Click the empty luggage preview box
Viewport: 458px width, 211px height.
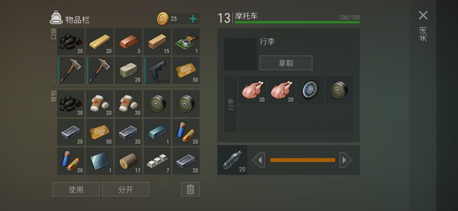[x=241, y=54]
